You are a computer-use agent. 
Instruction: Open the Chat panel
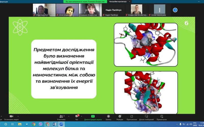point(77,117)
